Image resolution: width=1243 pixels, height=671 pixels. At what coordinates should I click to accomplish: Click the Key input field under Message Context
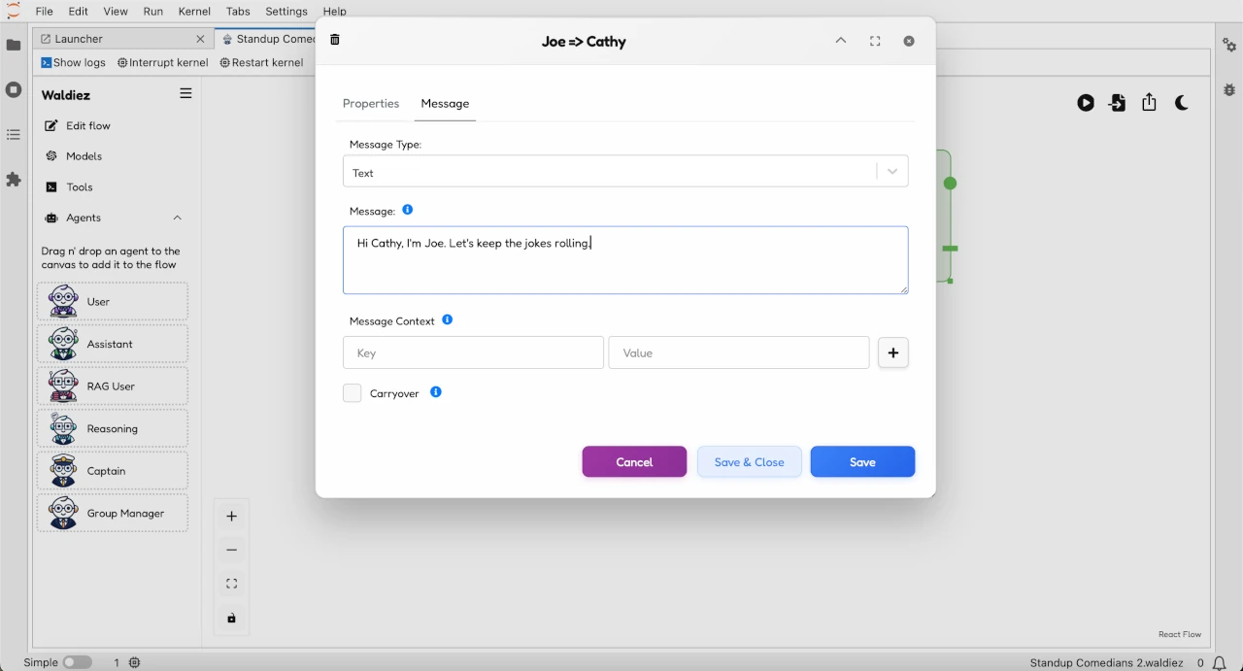473,352
